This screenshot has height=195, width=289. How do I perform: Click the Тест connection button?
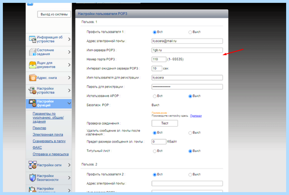(165, 123)
